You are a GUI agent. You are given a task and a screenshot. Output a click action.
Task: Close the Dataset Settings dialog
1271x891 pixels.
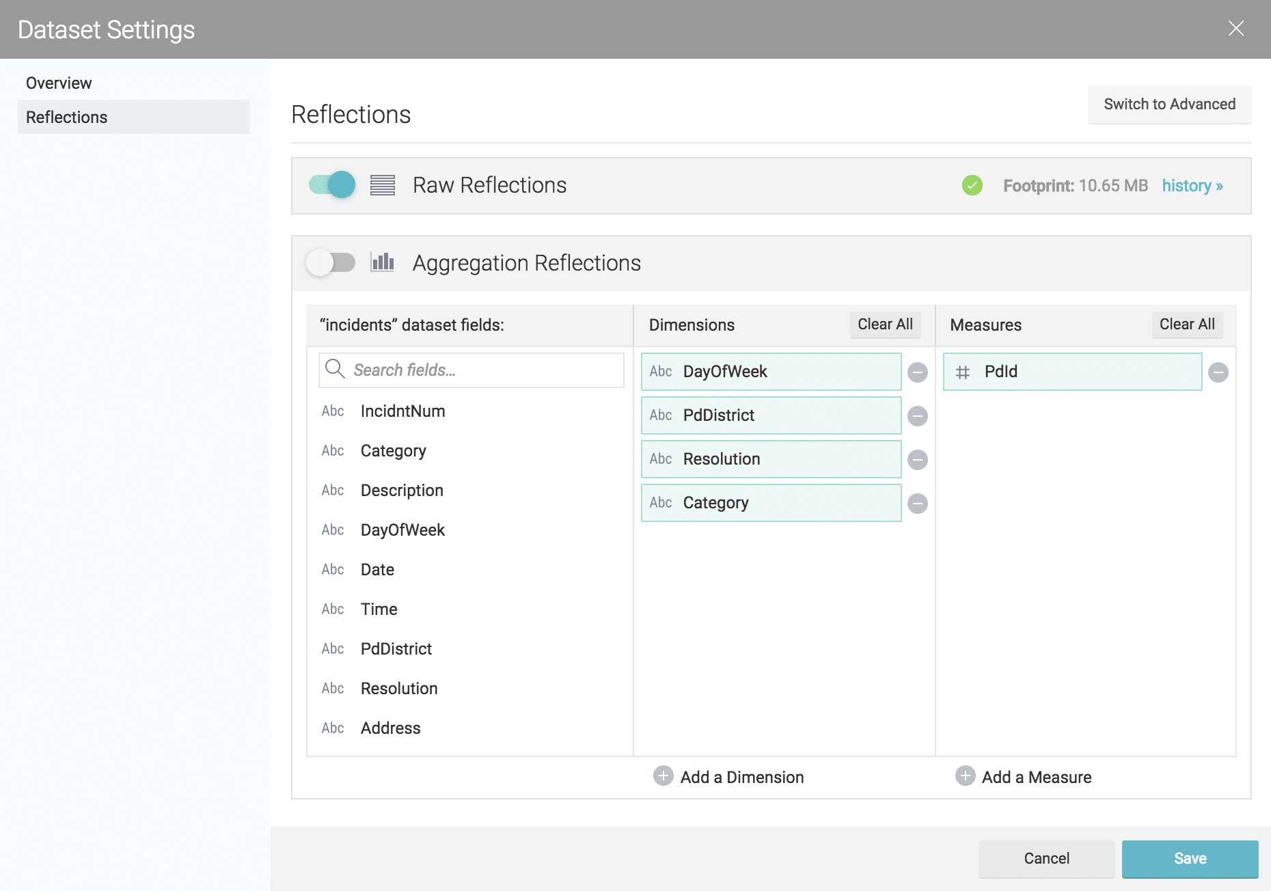(1235, 29)
